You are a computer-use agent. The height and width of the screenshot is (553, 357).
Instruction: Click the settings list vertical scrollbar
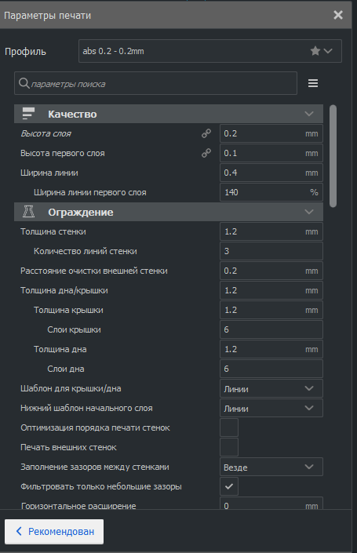[333, 156]
